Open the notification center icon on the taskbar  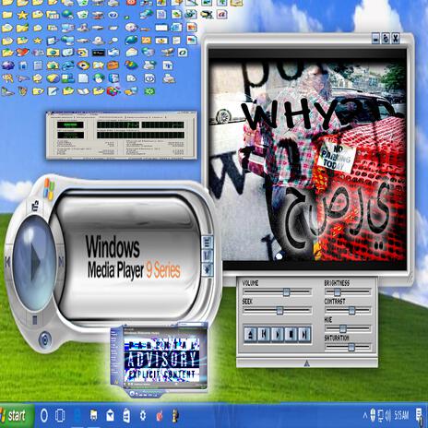pyautogui.click(x=420, y=416)
